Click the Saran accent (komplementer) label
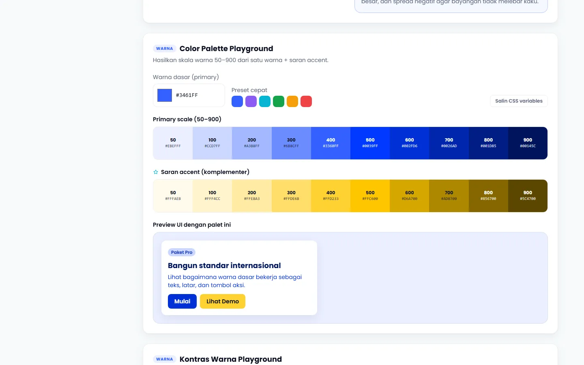This screenshot has height=365, width=584. [205, 172]
